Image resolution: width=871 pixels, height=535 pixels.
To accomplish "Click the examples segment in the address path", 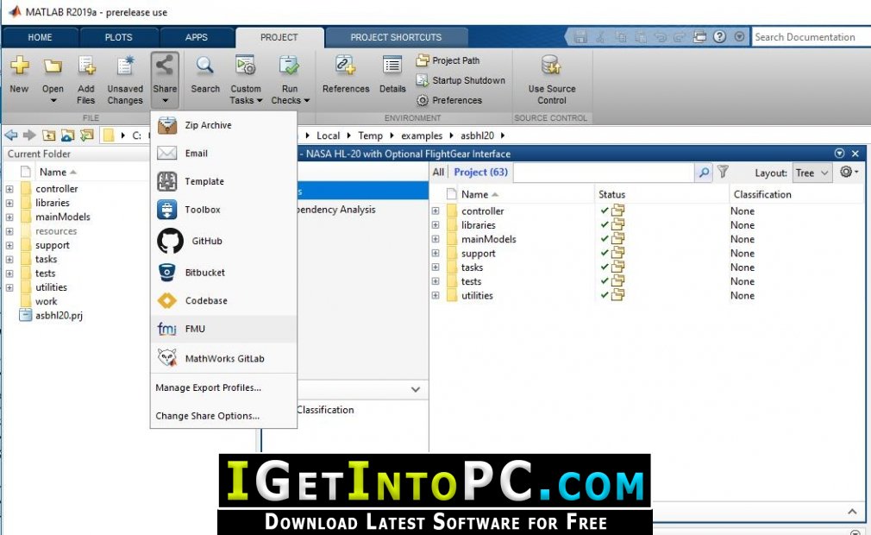I will (422, 135).
